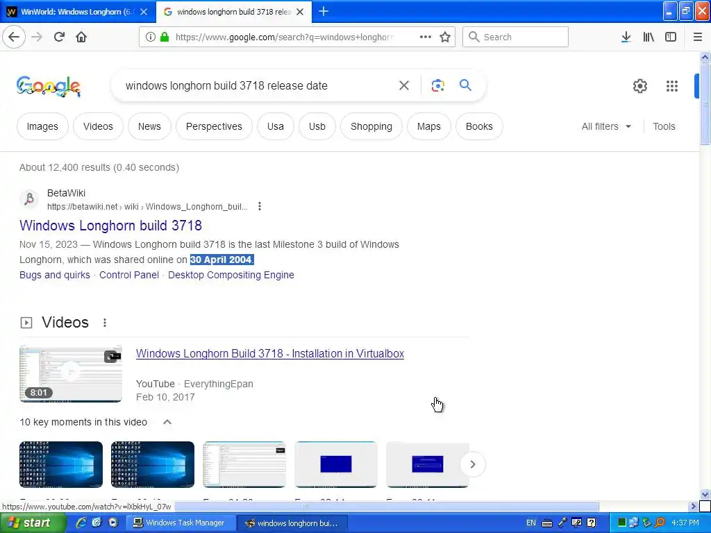This screenshot has height=533, width=711.
Task: Filter results by Images
Action: (x=42, y=126)
